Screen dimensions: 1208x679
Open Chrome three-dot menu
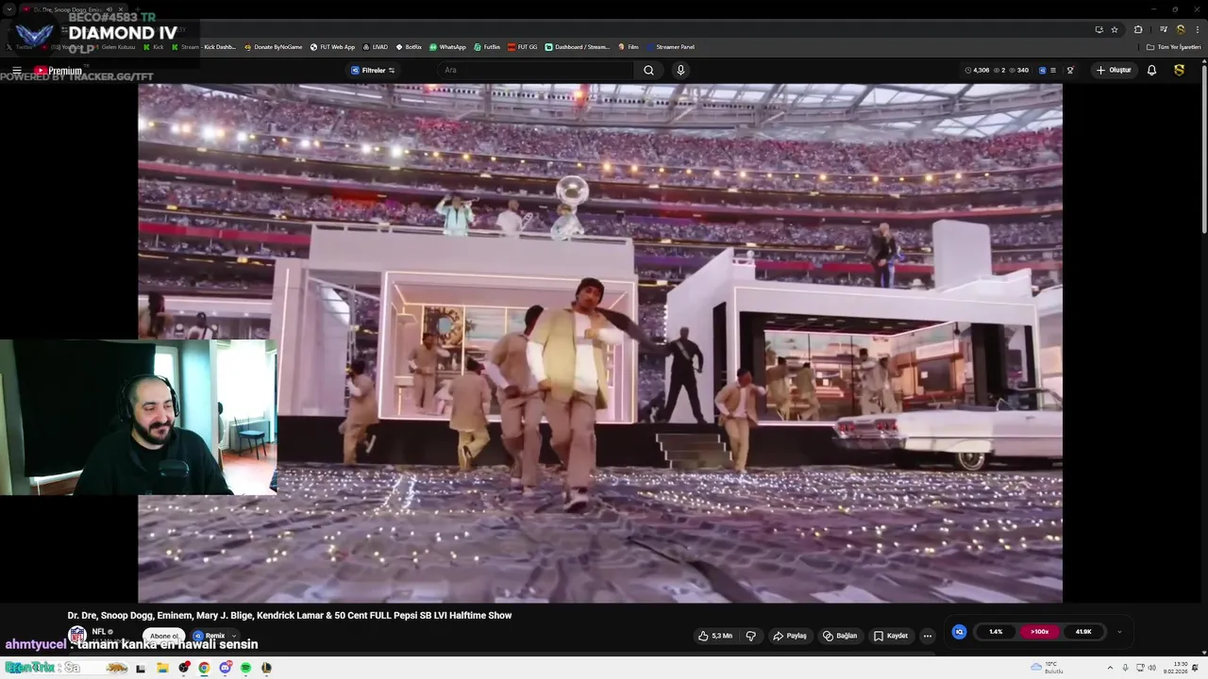coord(1197,29)
